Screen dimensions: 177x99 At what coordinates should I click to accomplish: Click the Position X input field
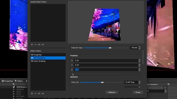click(106, 61)
